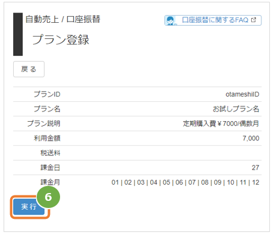The width and height of the screenshot is (274, 238).
Task: Select the 自動売上 / 口座振替 breadcrumb text
Action: (63, 19)
